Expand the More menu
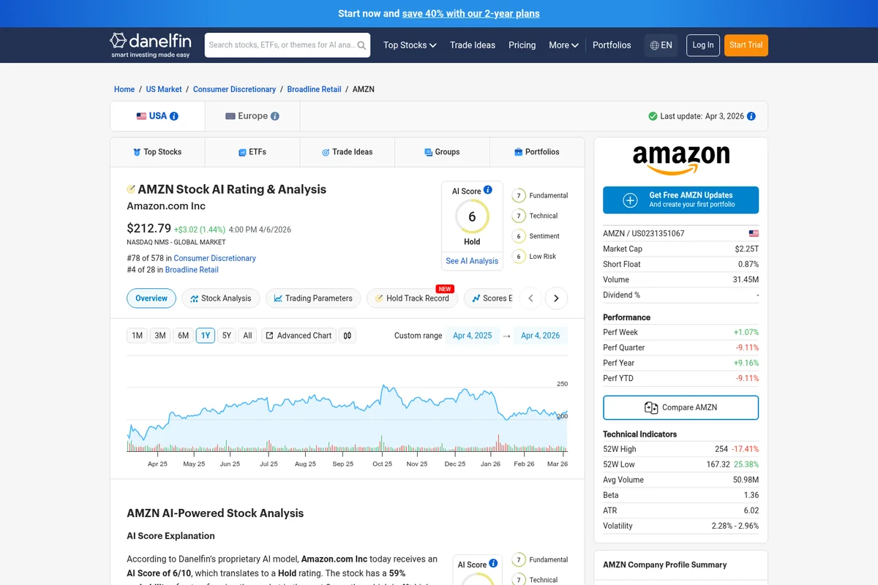 [x=563, y=45]
